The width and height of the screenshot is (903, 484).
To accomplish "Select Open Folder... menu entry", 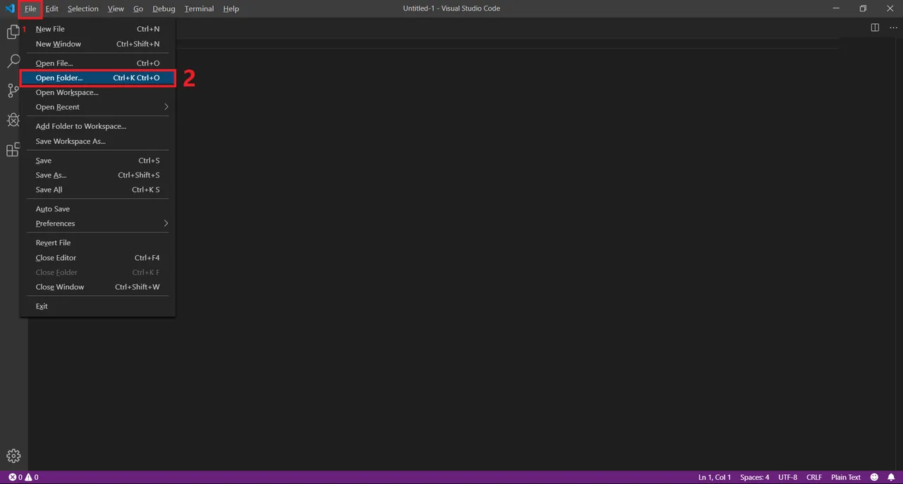I will [x=97, y=78].
